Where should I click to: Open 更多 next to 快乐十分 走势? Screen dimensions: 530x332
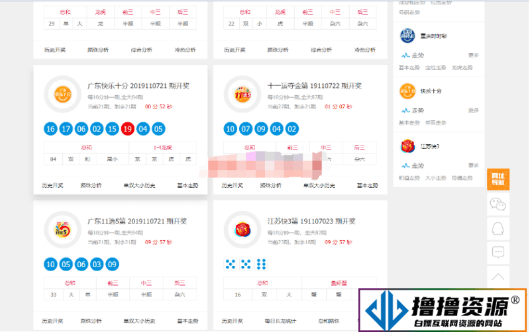click(473, 110)
